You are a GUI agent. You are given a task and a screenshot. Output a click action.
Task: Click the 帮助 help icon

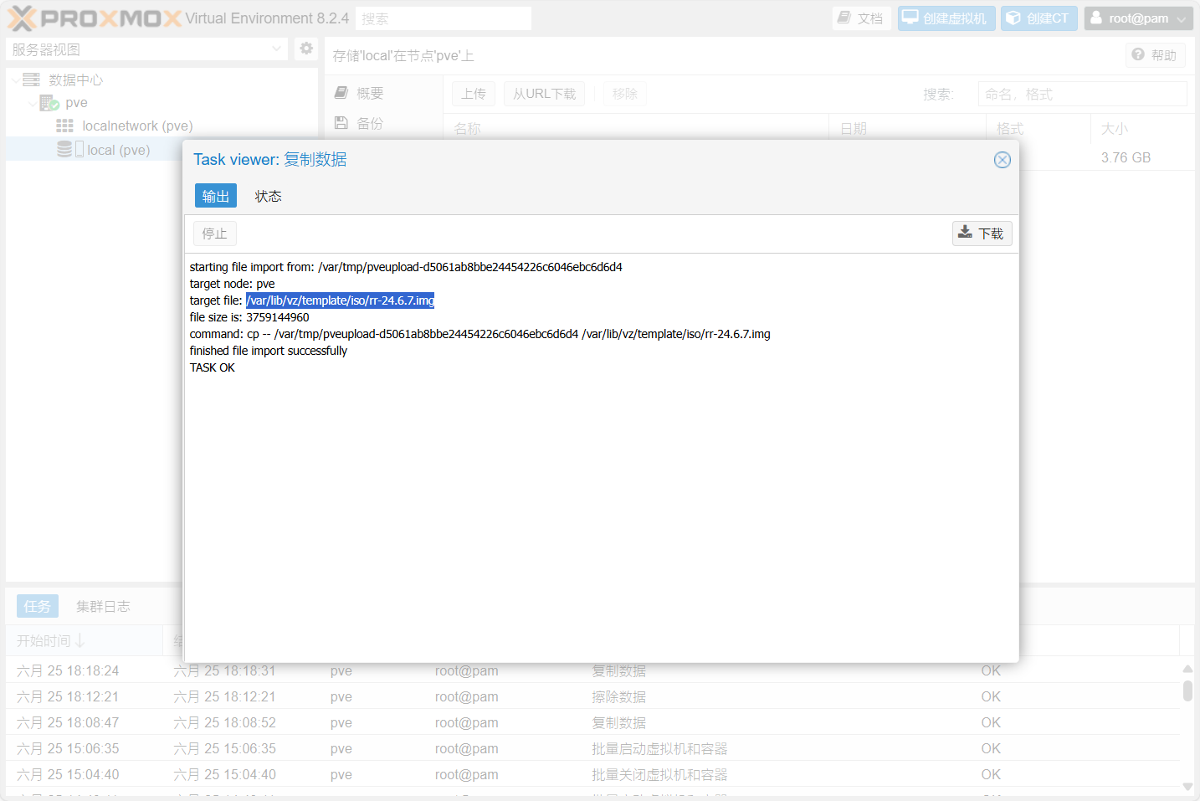1138,54
